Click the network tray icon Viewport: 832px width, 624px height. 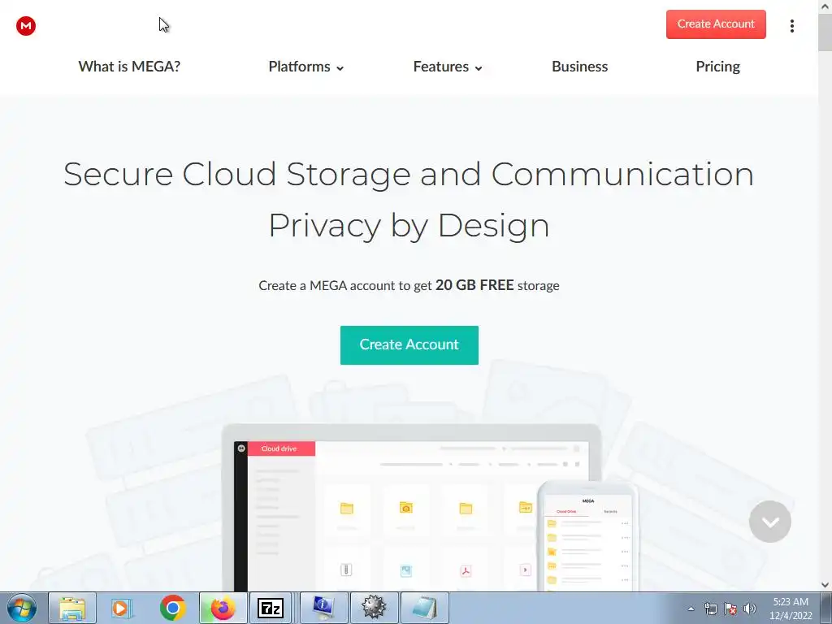coord(710,609)
